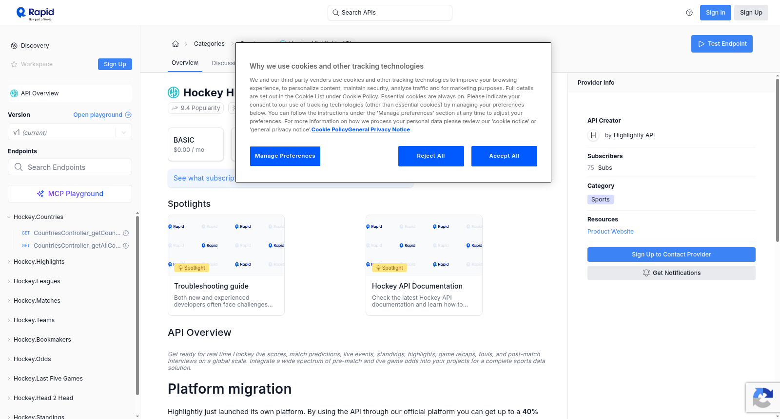Open the Hockey API Documentation spotlight card
Image resolution: width=780 pixels, height=419 pixels.
click(424, 265)
